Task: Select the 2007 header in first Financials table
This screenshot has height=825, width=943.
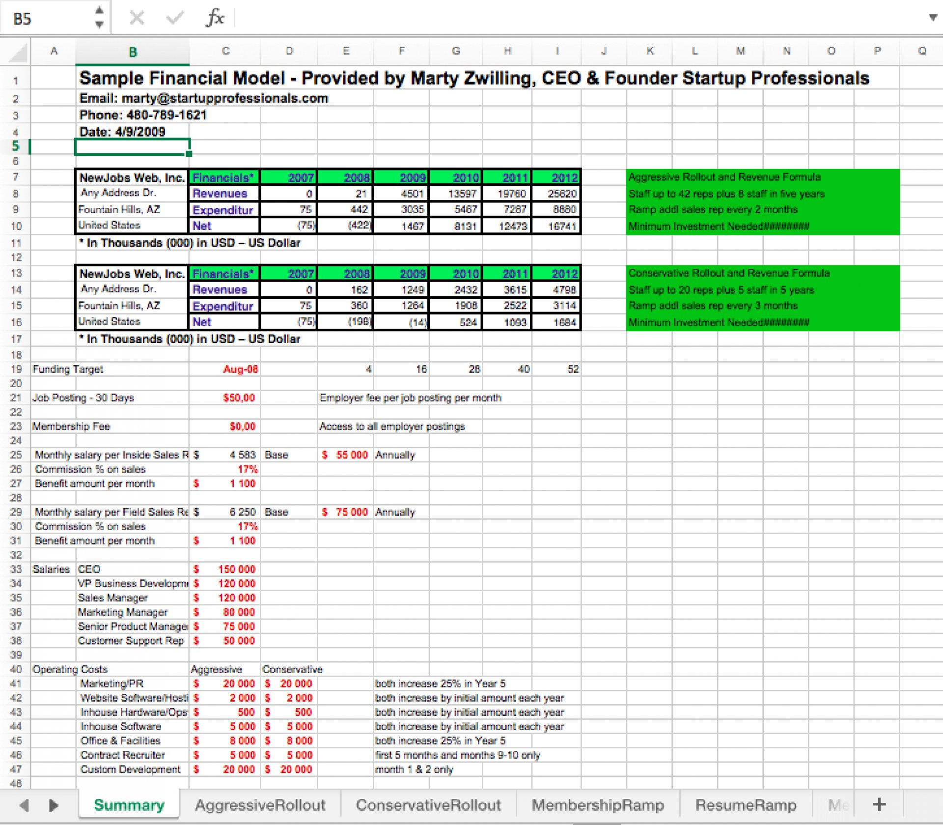Action: pos(289,177)
